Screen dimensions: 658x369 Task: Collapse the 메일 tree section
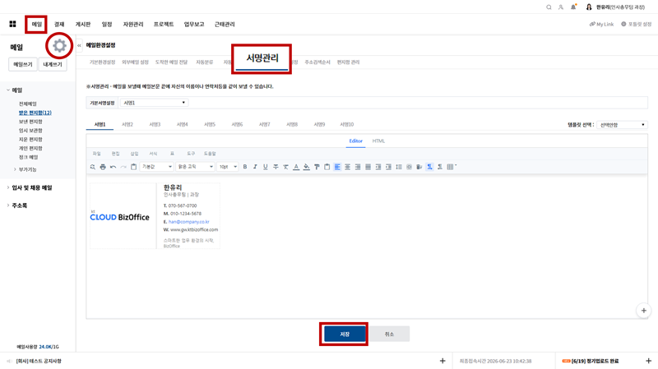click(8, 90)
